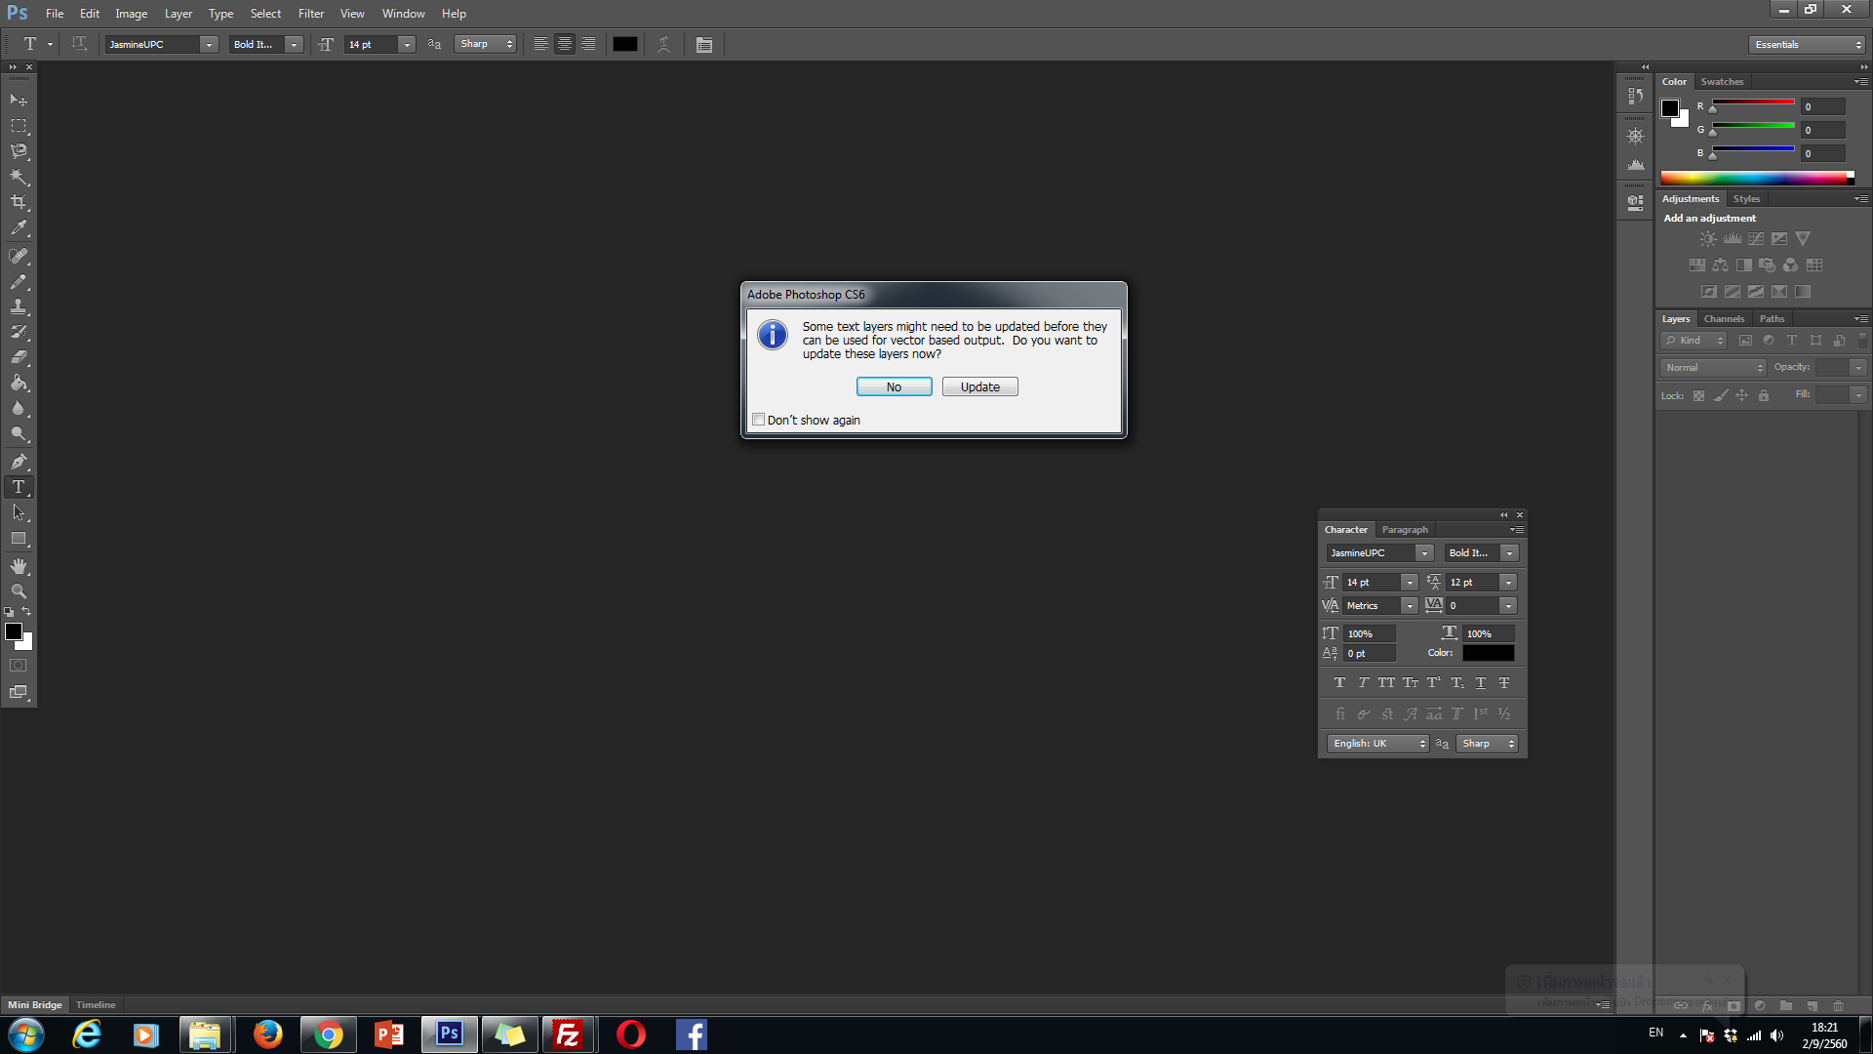Toggle Faux Bold in Character panel
The height and width of the screenshot is (1054, 1873).
(x=1339, y=683)
